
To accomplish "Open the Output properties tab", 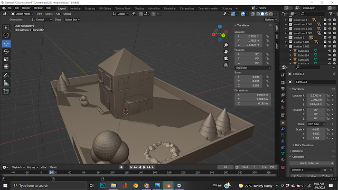I will click(283, 89).
